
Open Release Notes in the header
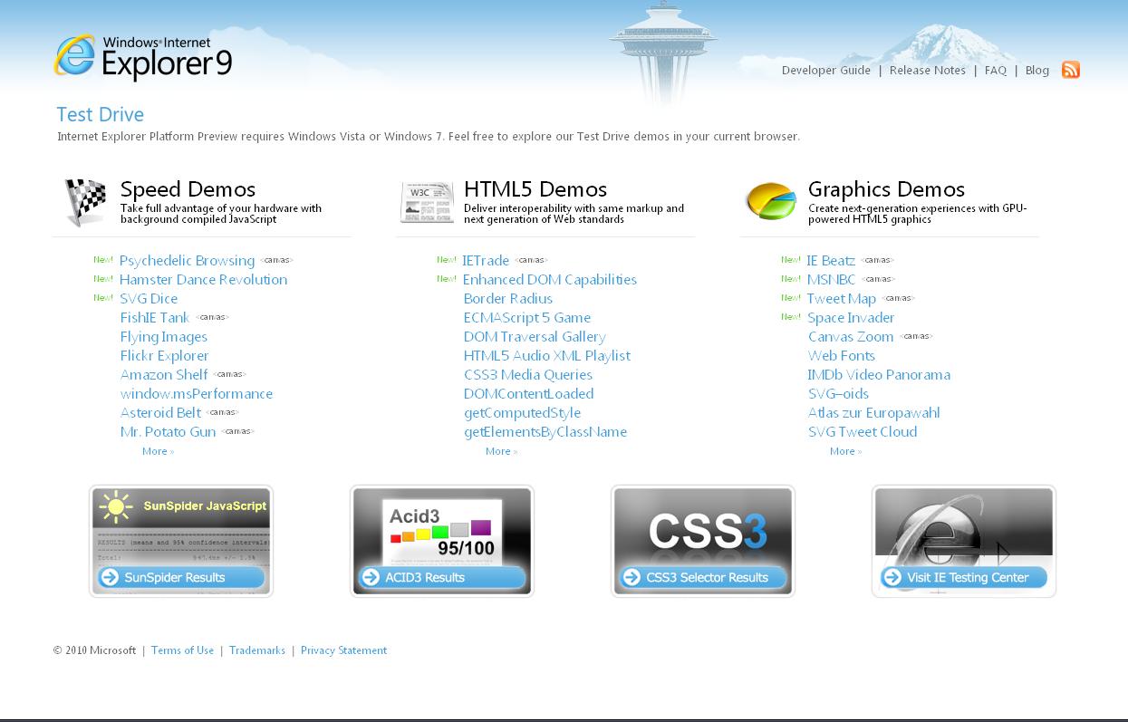click(x=928, y=70)
